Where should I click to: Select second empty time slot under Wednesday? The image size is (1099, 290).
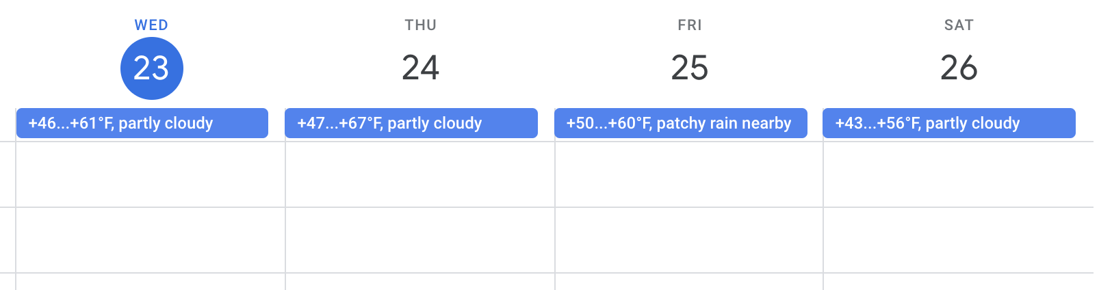(x=151, y=240)
